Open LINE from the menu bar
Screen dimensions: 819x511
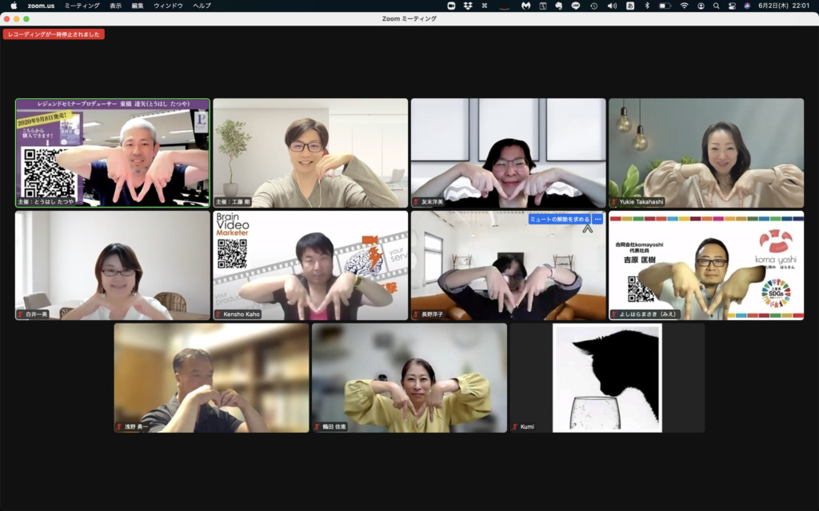576,6
